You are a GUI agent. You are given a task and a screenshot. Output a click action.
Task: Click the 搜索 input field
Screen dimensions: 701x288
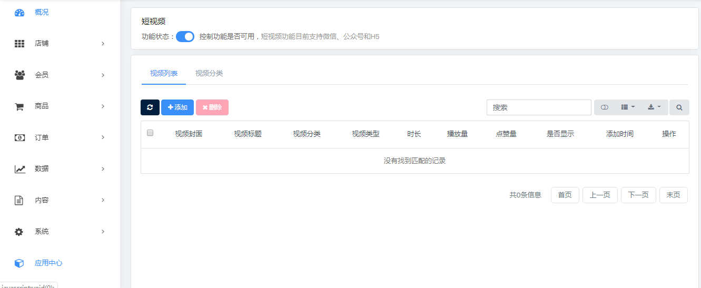pos(539,107)
